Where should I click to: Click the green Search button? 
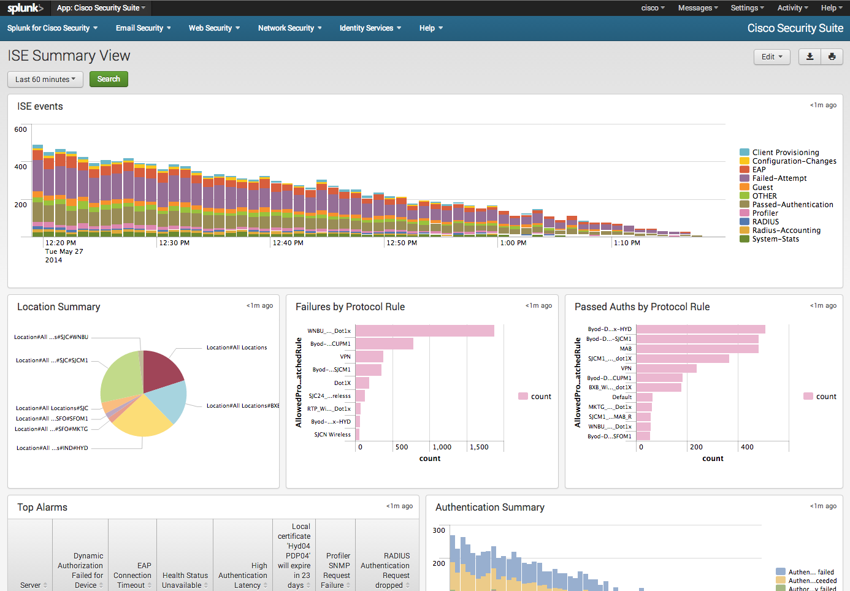pyautogui.click(x=109, y=79)
